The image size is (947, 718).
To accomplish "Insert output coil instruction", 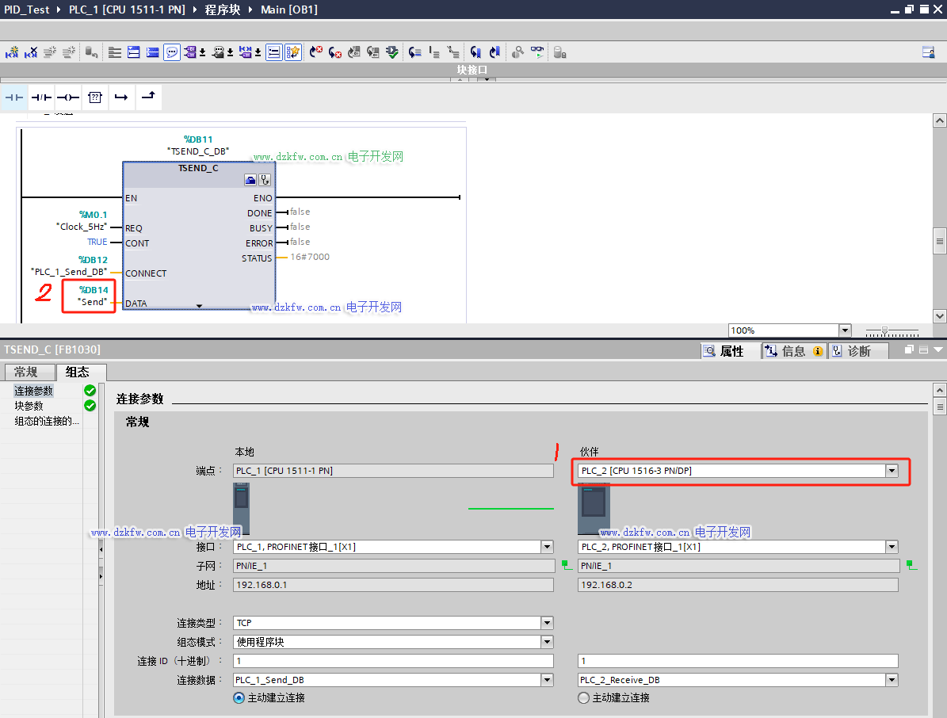I will [x=67, y=97].
